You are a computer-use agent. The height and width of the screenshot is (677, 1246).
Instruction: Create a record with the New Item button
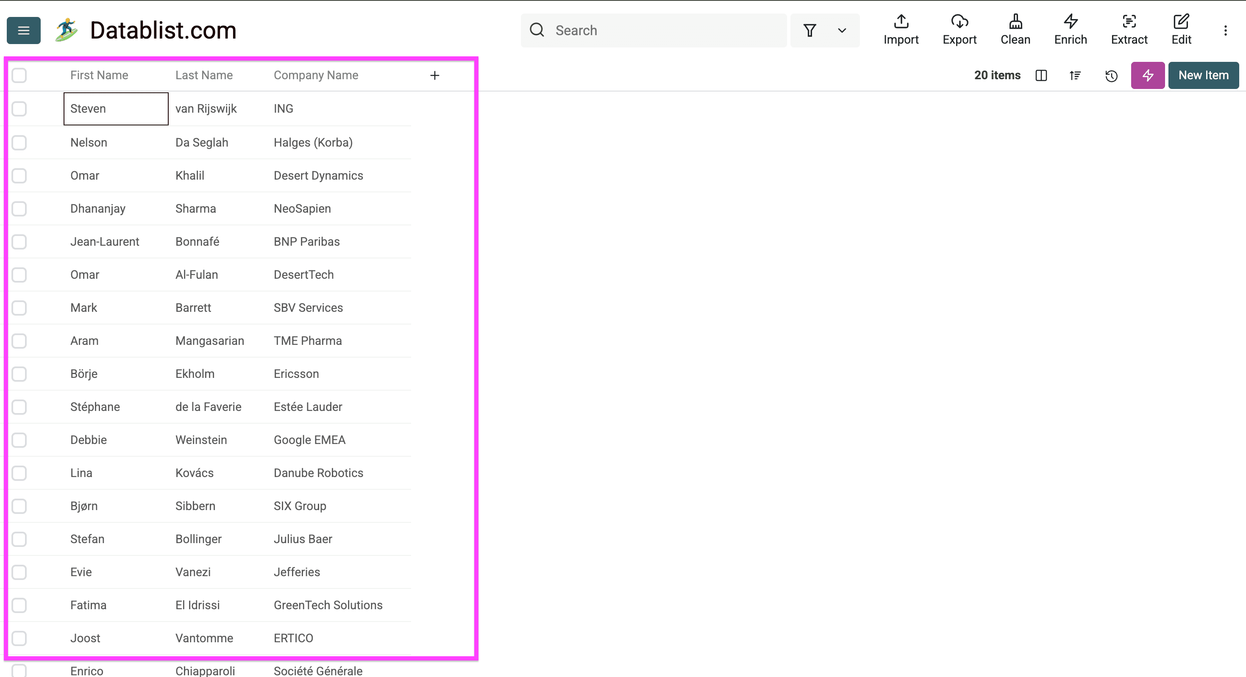pos(1203,75)
